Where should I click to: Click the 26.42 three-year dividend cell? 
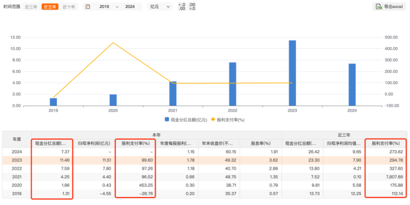click(302, 152)
